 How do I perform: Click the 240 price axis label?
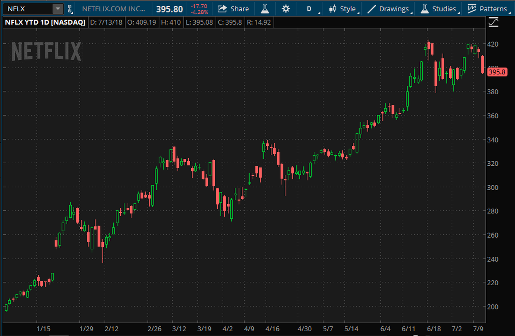tap(493, 259)
